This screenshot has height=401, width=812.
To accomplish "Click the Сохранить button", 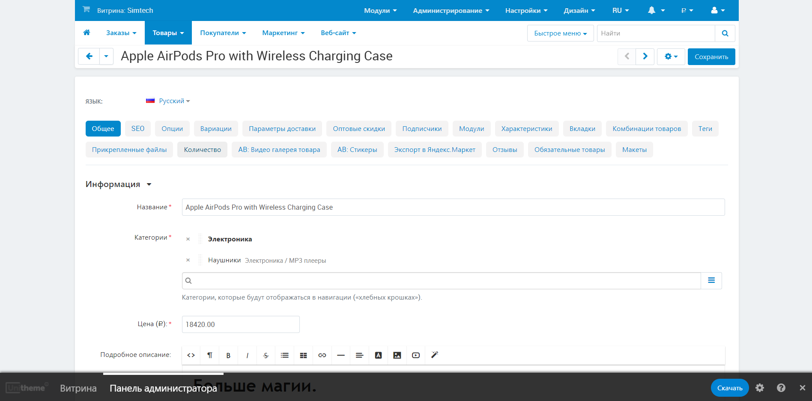I will click(711, 56).
